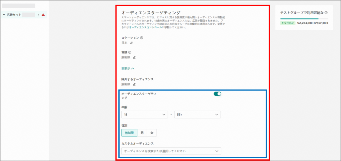
Task: Click the red warning triangle on 広告セット
Action: click(43, 15)
